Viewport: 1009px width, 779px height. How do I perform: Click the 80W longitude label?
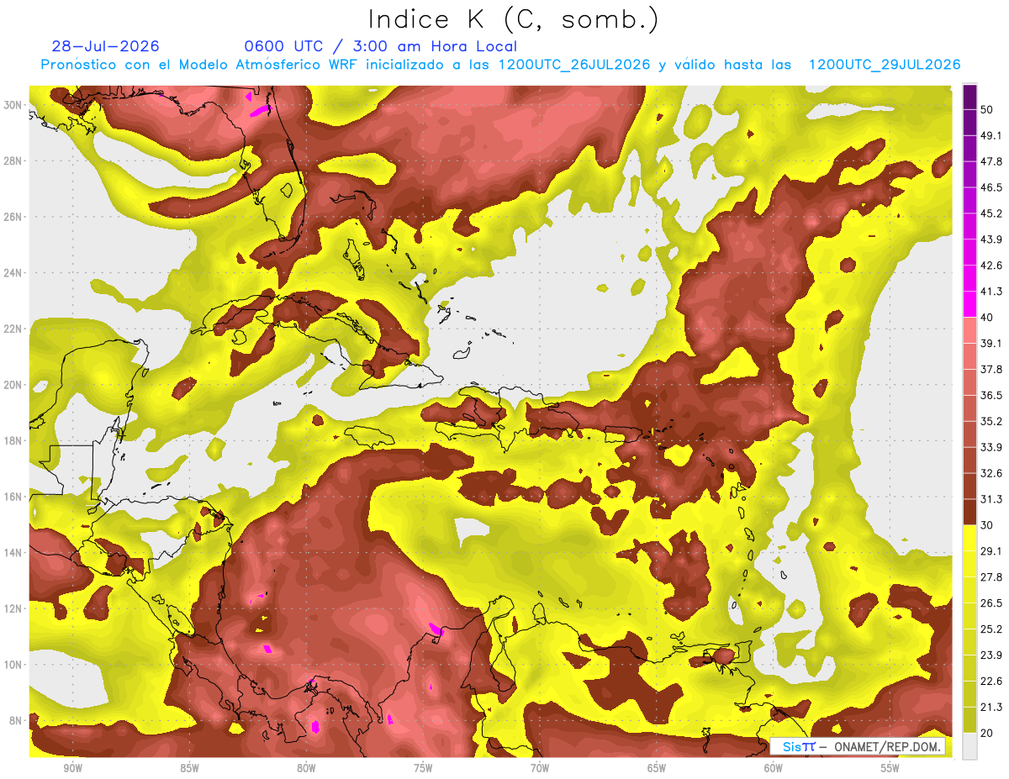pos(306,768)
